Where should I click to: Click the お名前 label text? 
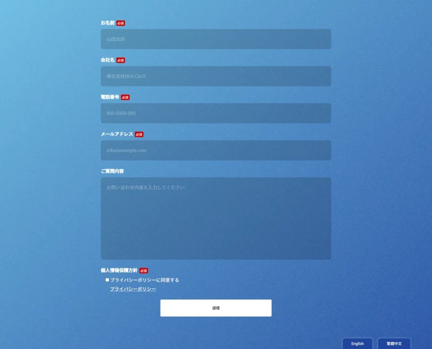point(108,23)
